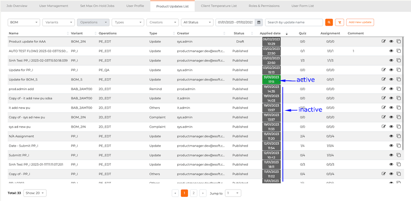Click the Add new update button
The image size is (411, 201).
[360, 22]
